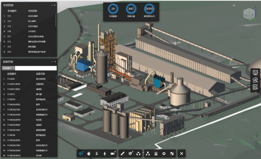
Task: Open viewer Settings gear
Action: (164, 153)
